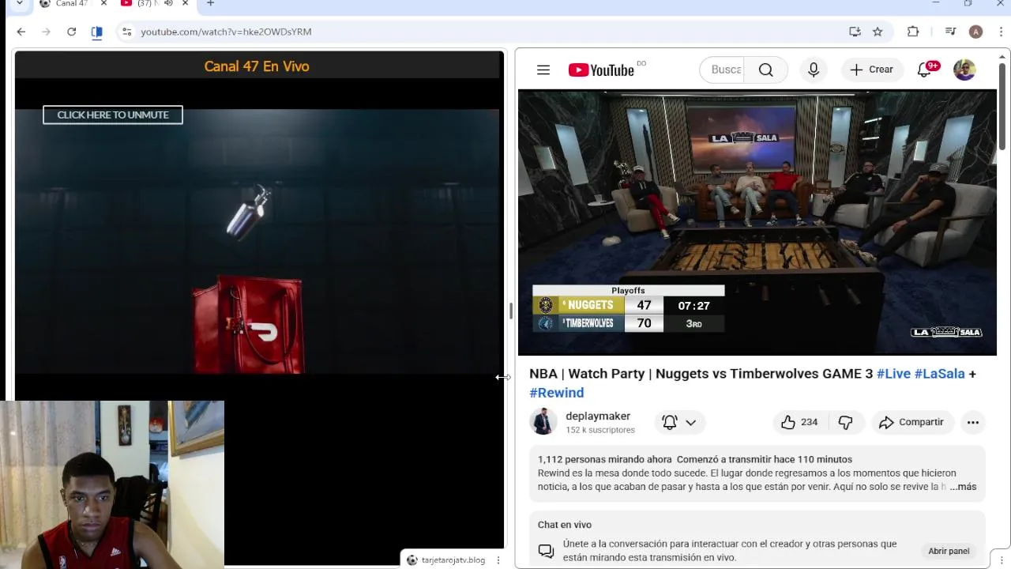Click the Abrir panel chat button

coord(949,551)
